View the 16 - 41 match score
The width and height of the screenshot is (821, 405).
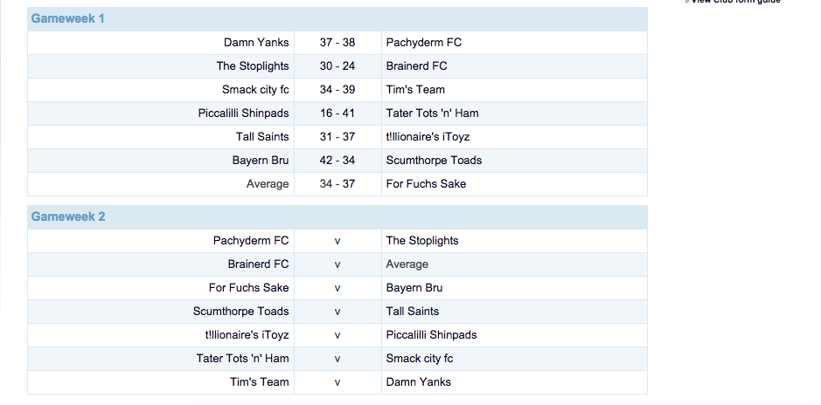click(337, 113)
